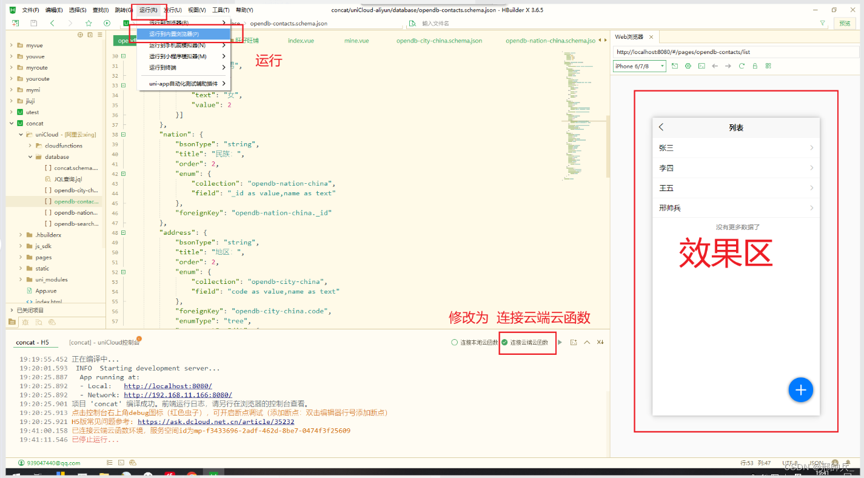Click the locate current file icon in project panel
This screenshot has width=864, height=478.
[x=80, y=35]
